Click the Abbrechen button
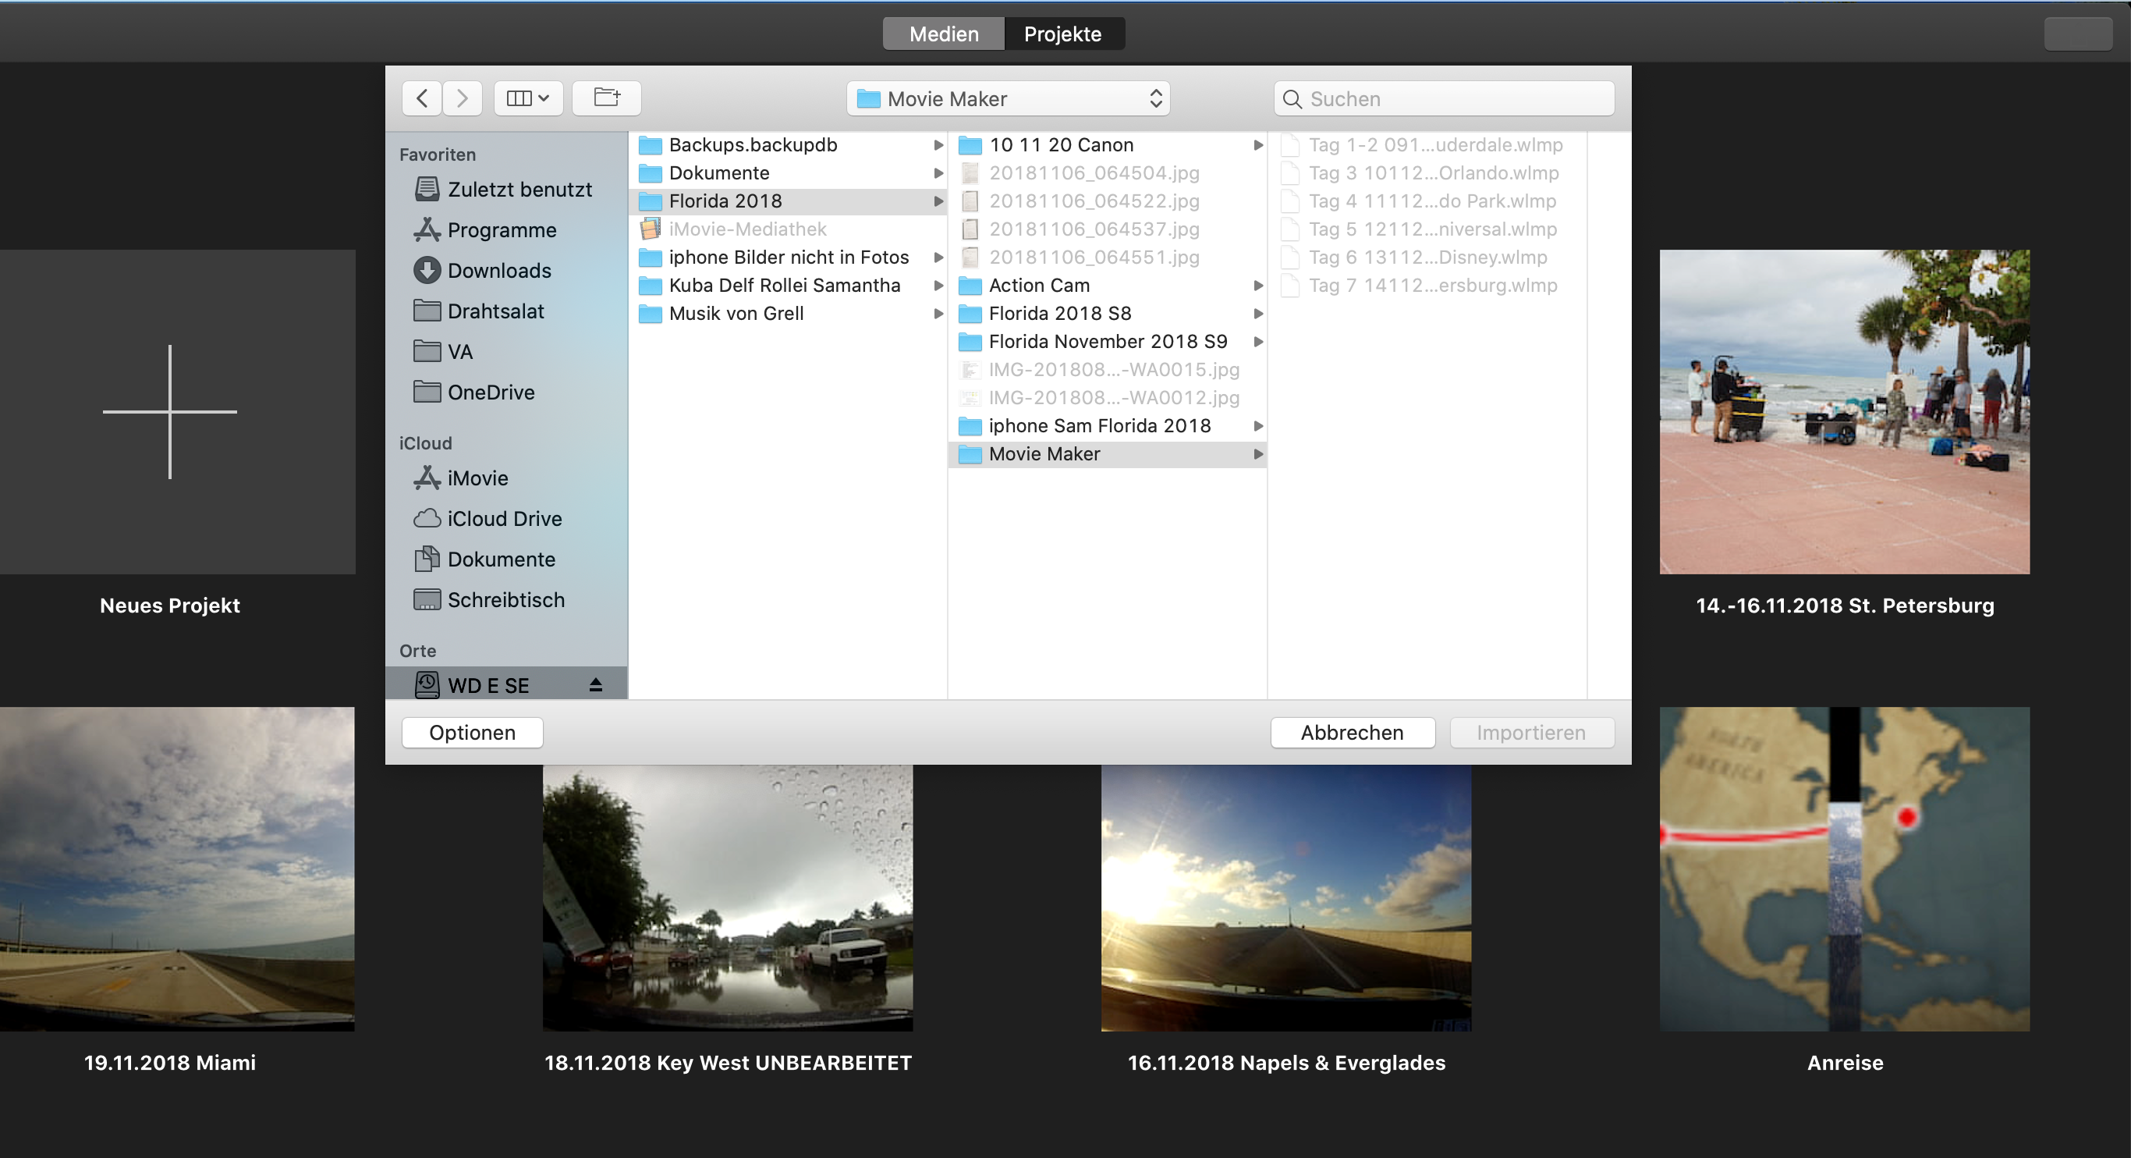Image resolution: width=2131 pixels, height=1158 pixels. [1352, 733]
